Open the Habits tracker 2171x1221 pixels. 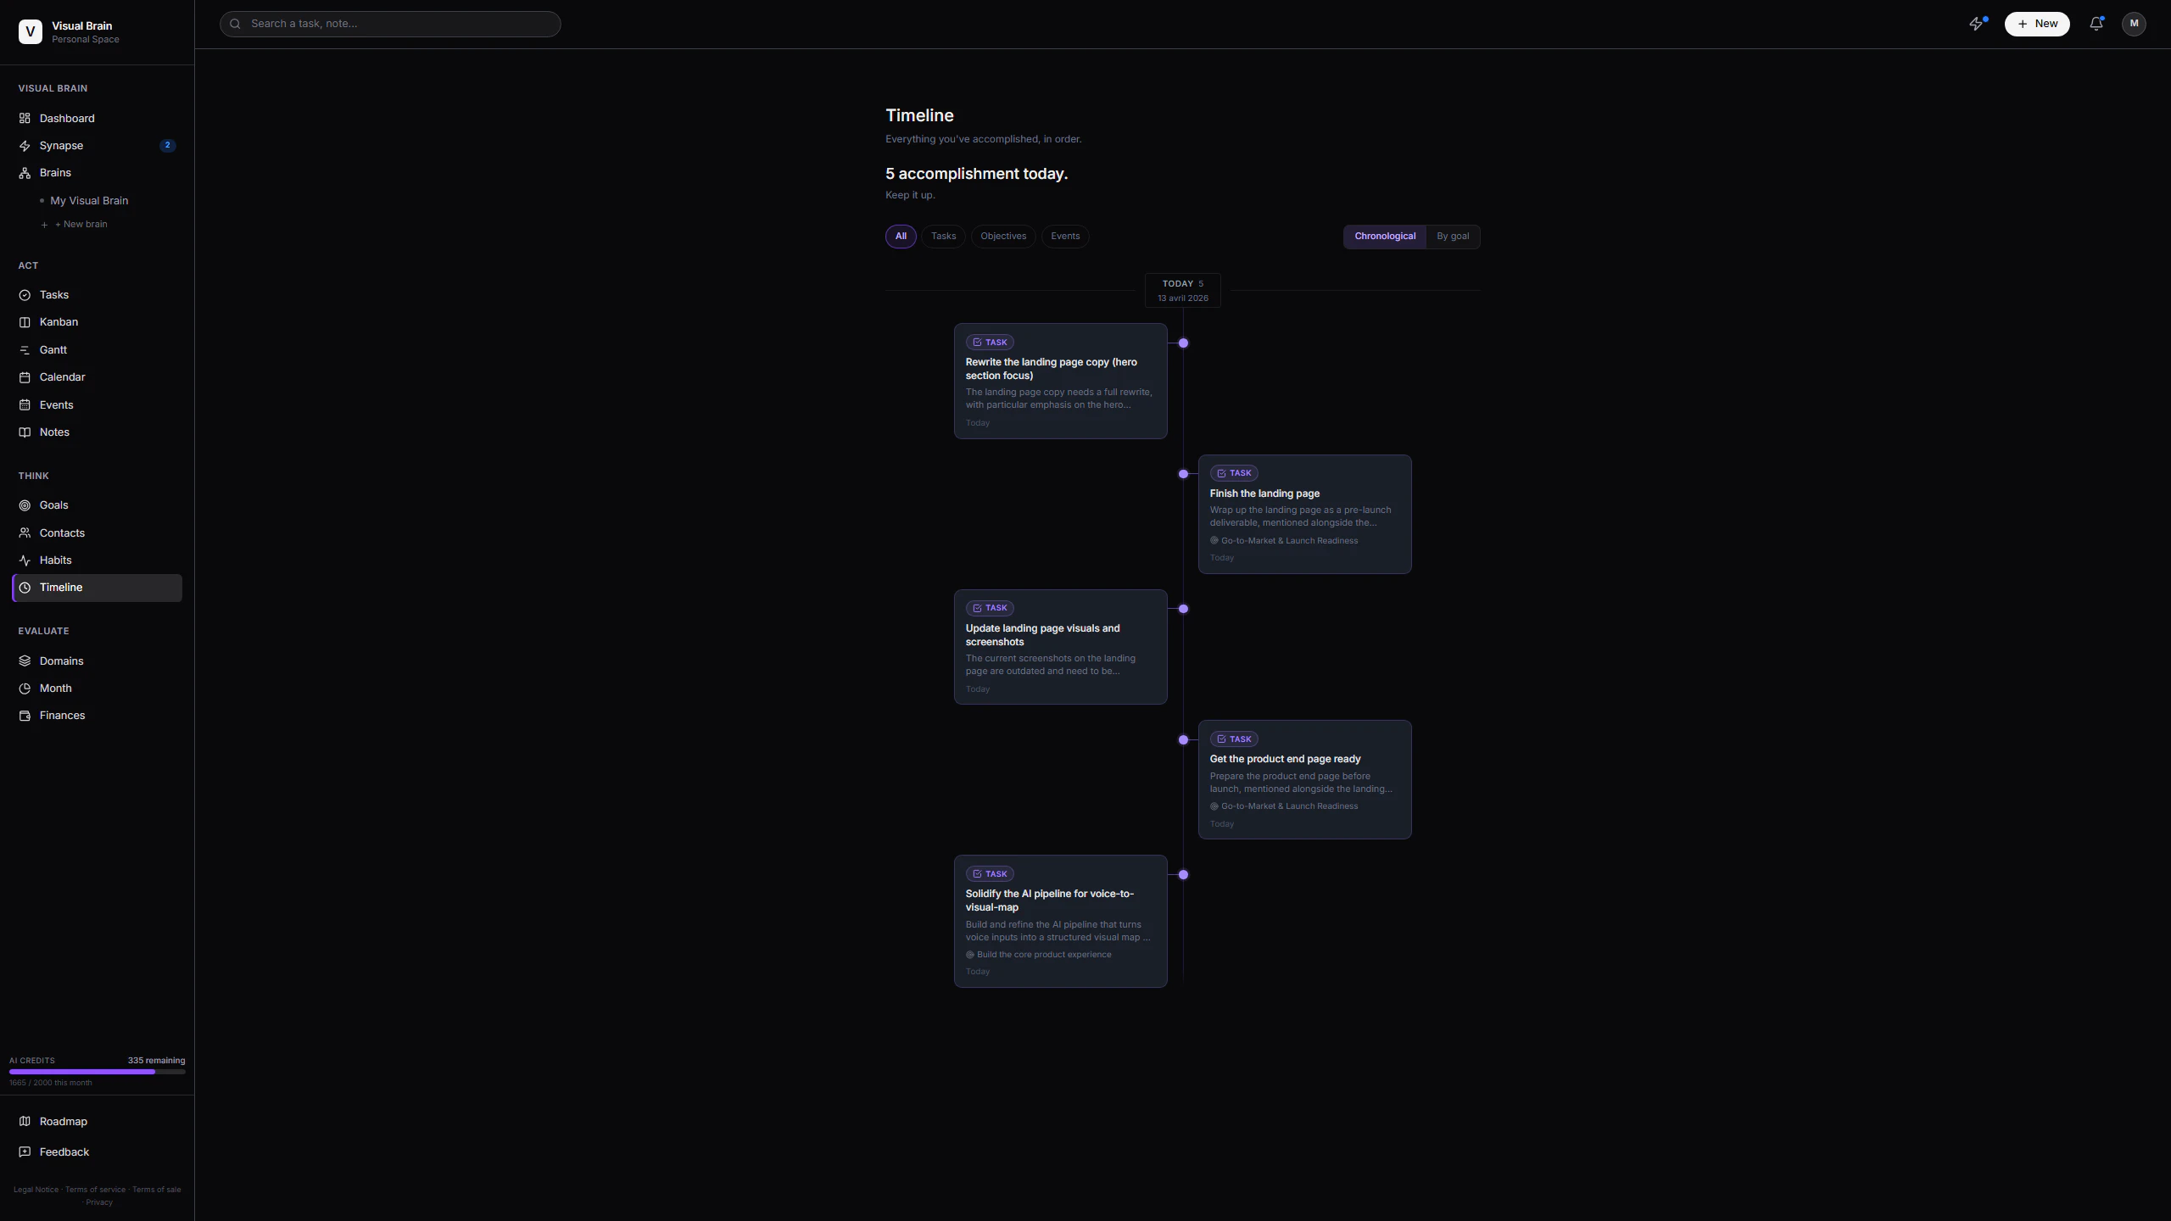tap(54, 560)
